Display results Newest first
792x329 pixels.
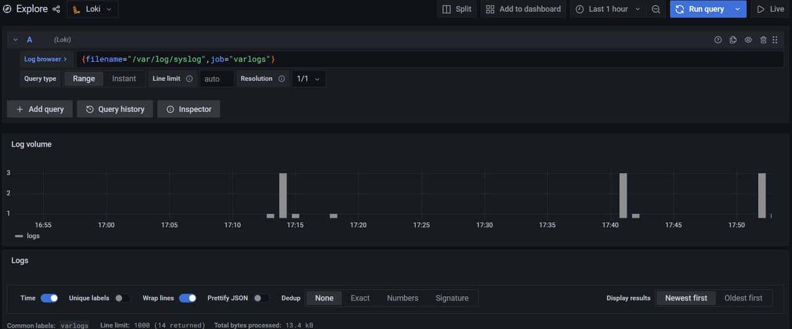coord(686,298)
